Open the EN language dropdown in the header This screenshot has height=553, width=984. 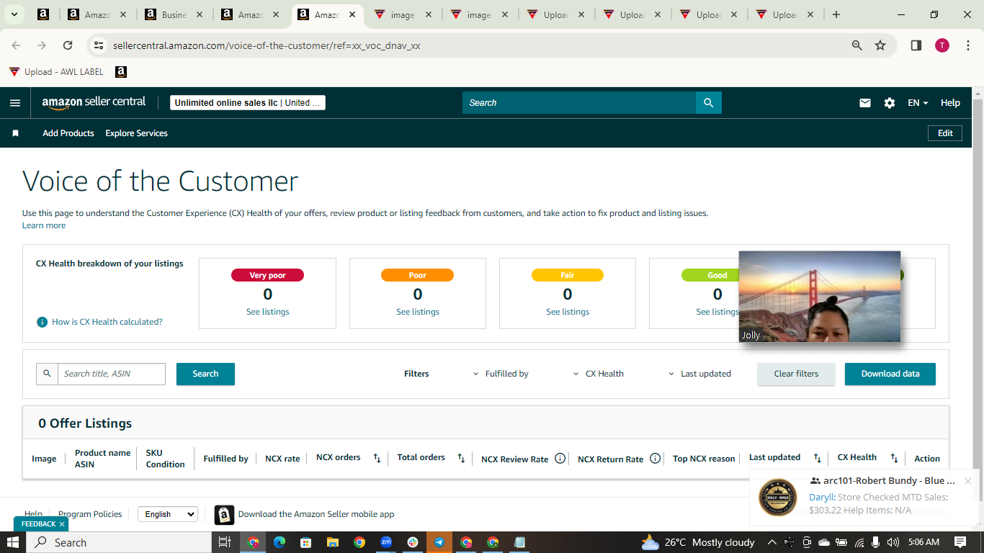[918, 103]
